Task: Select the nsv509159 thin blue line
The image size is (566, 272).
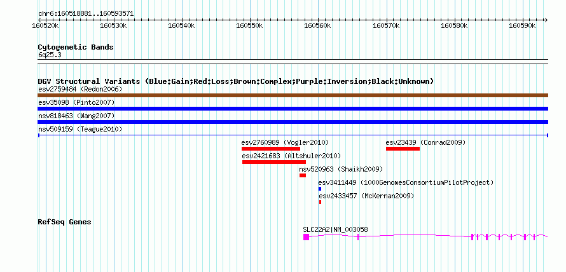Action: [x=293, y=135]
